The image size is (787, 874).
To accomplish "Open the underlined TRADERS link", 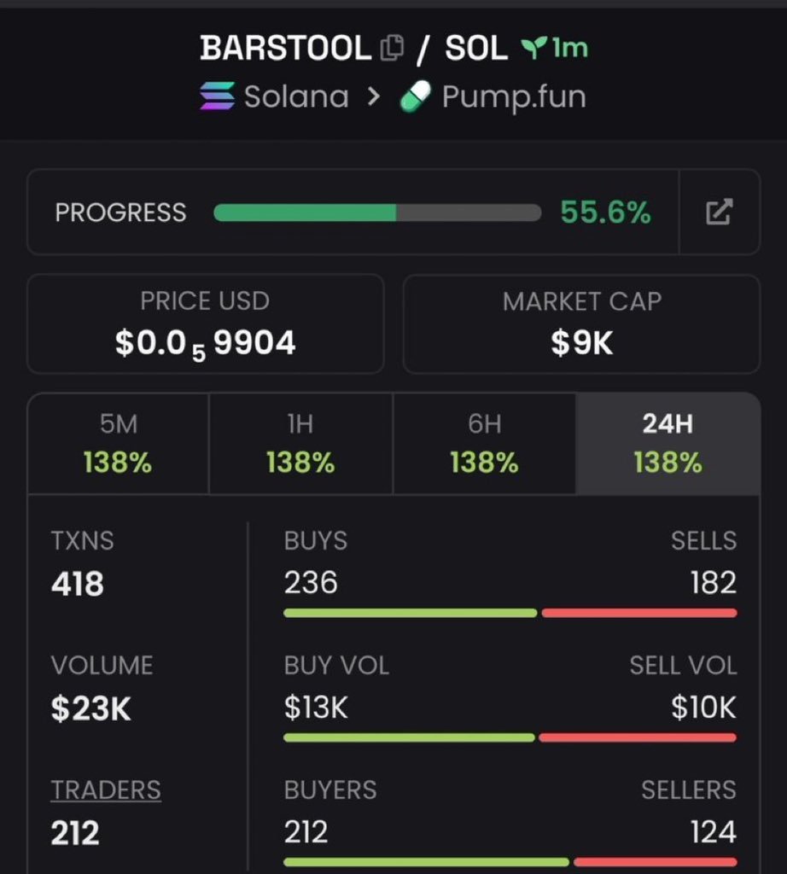I will pyautogui.click(x=106, y=790).
